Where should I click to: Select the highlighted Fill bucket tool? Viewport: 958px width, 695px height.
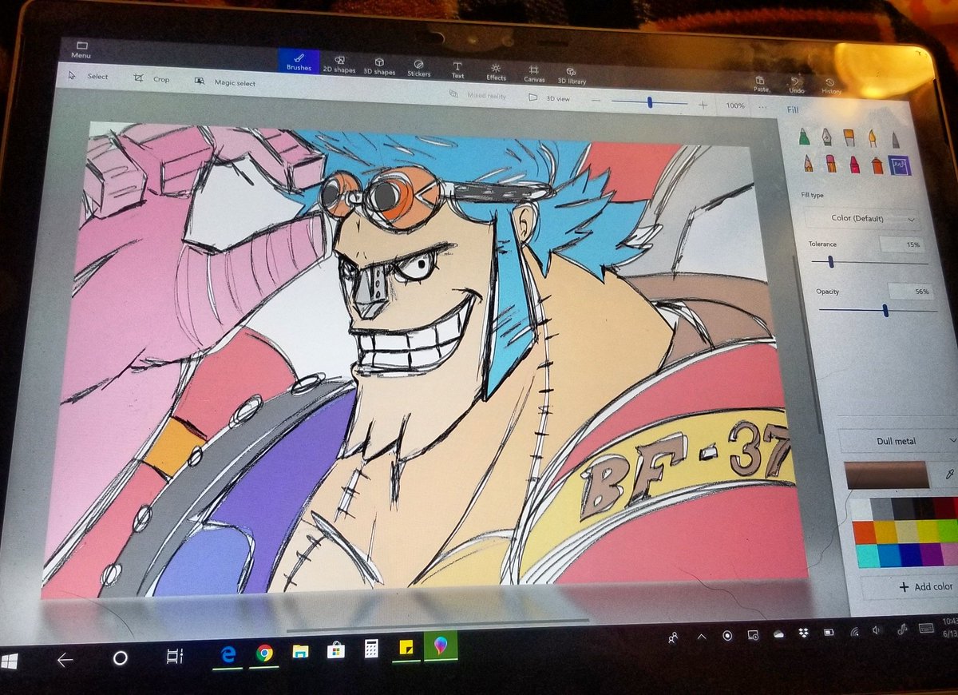(x=900, y=166)
